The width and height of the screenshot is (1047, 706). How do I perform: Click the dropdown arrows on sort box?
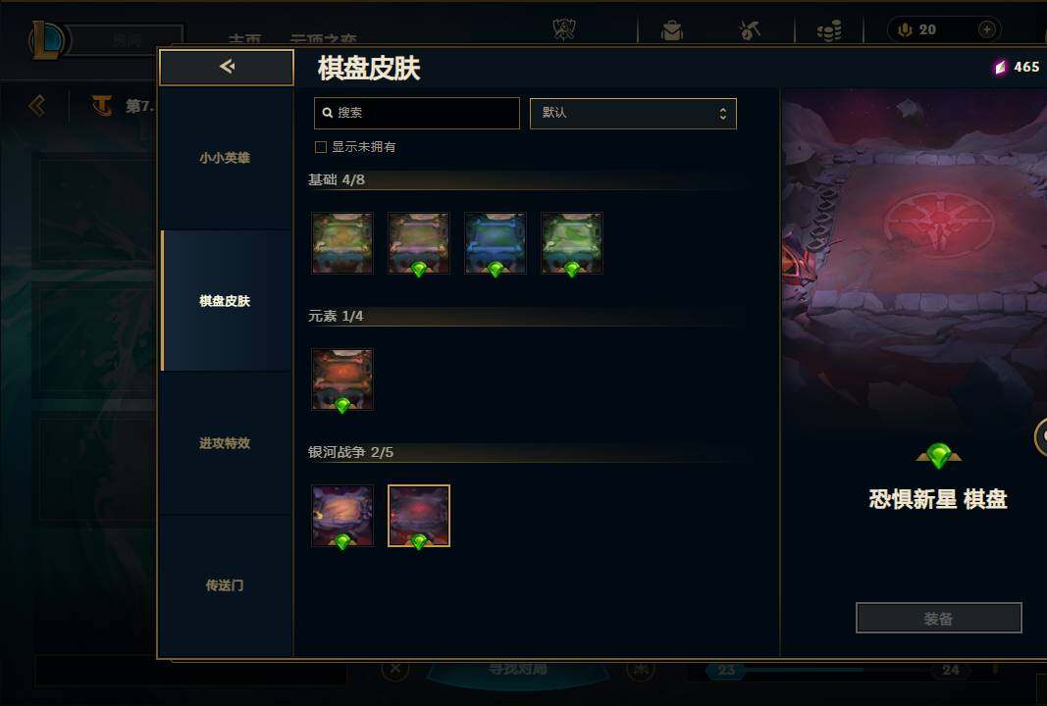(x=722, y=114)
